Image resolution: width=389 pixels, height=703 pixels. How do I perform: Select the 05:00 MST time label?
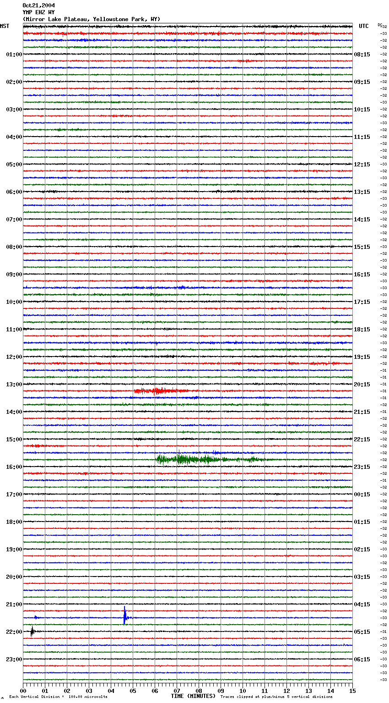[x=14, y=165]
